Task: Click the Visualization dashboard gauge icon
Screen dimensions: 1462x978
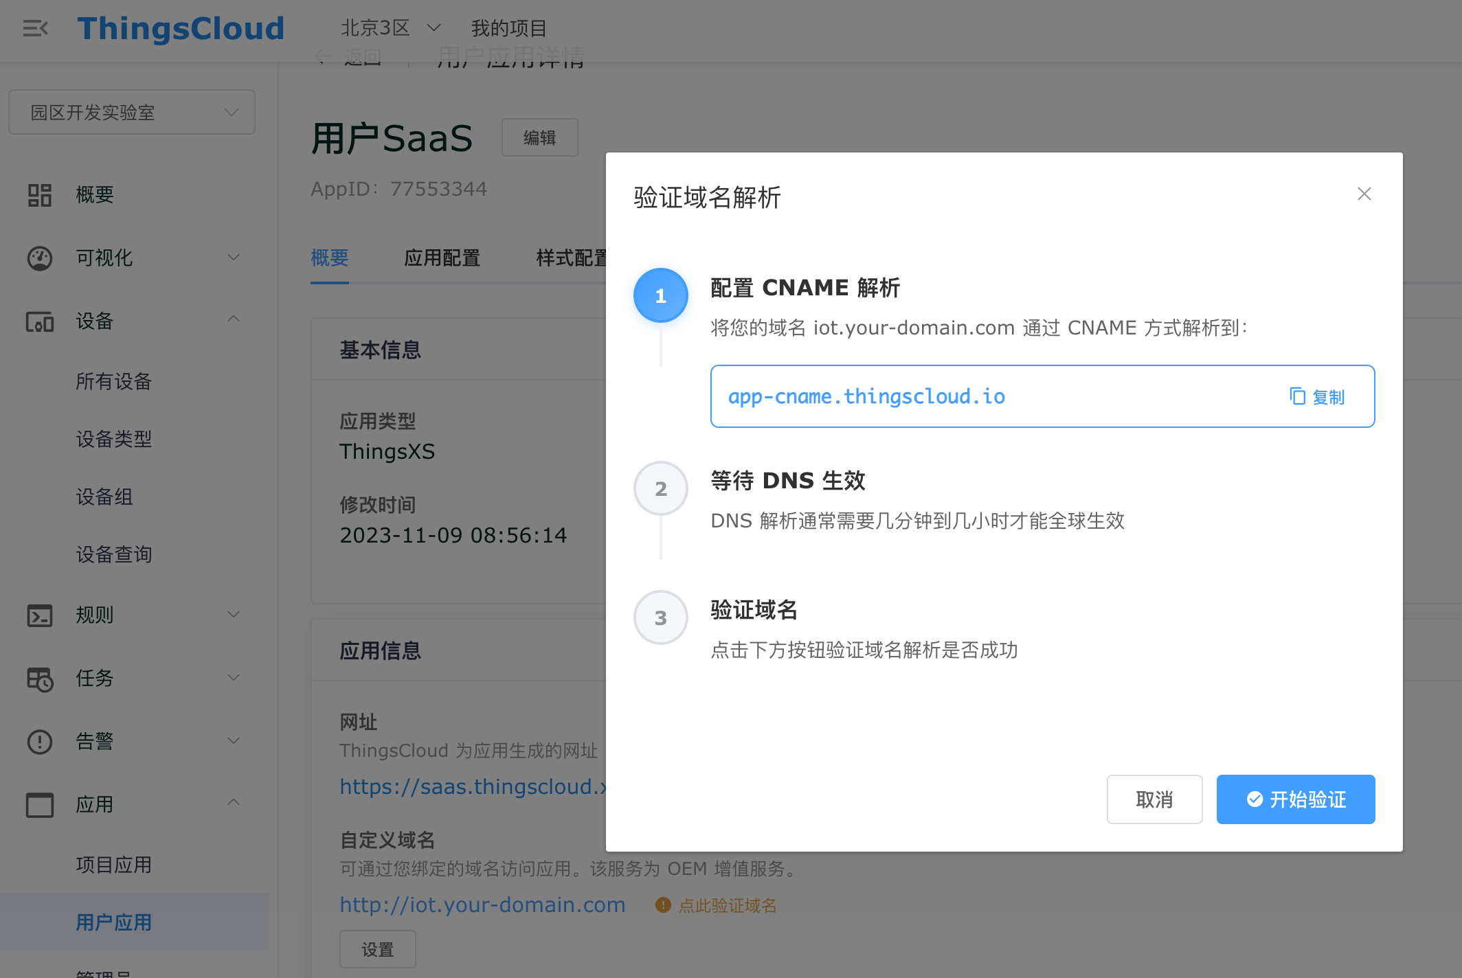Action: coord(39,258)
